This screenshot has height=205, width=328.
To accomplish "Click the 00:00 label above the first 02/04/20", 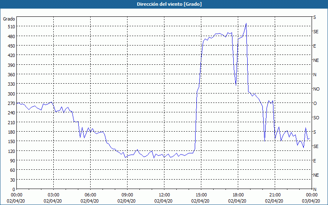I will (x=16, y=195).
